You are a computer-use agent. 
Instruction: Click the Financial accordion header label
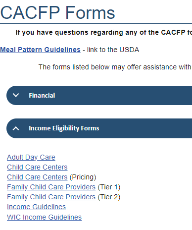(42, 96)
